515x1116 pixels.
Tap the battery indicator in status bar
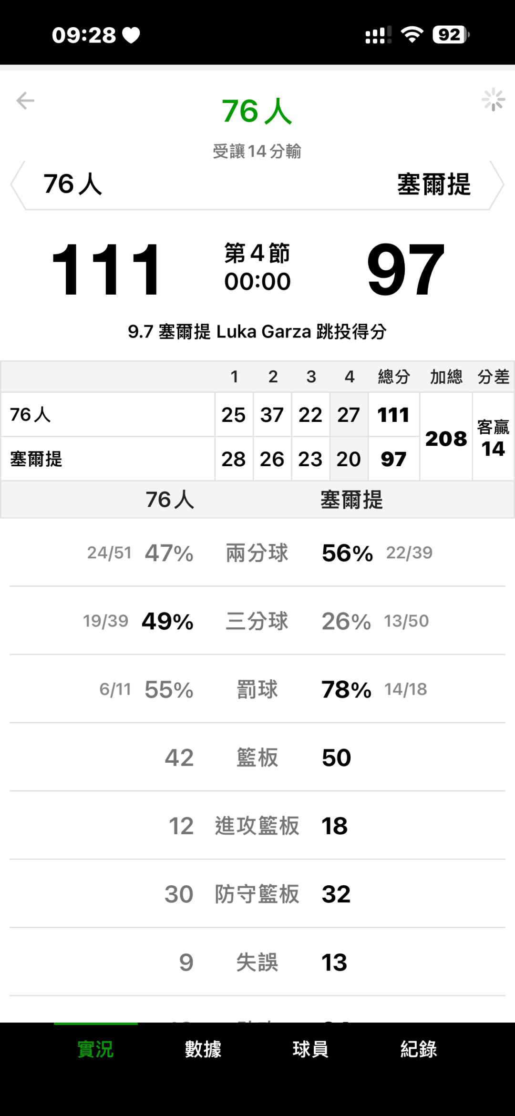coord(451,35)
